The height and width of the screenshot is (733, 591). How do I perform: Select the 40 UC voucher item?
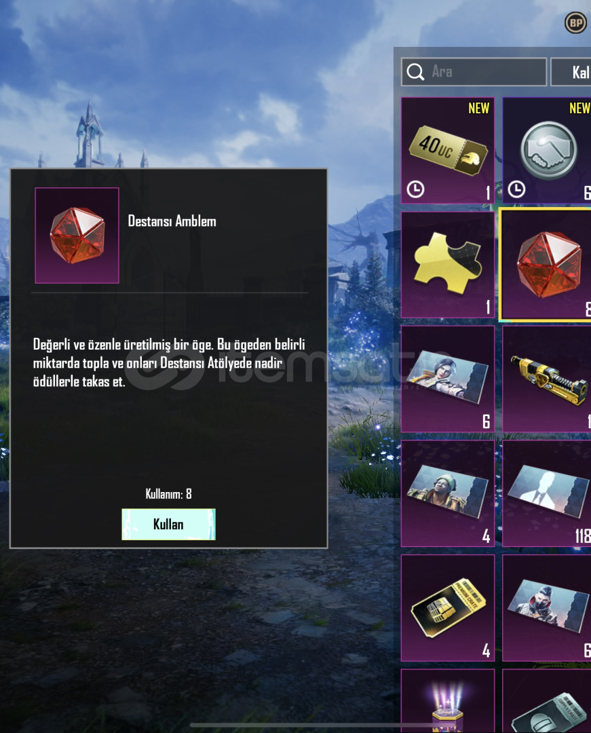coord(448,151)
